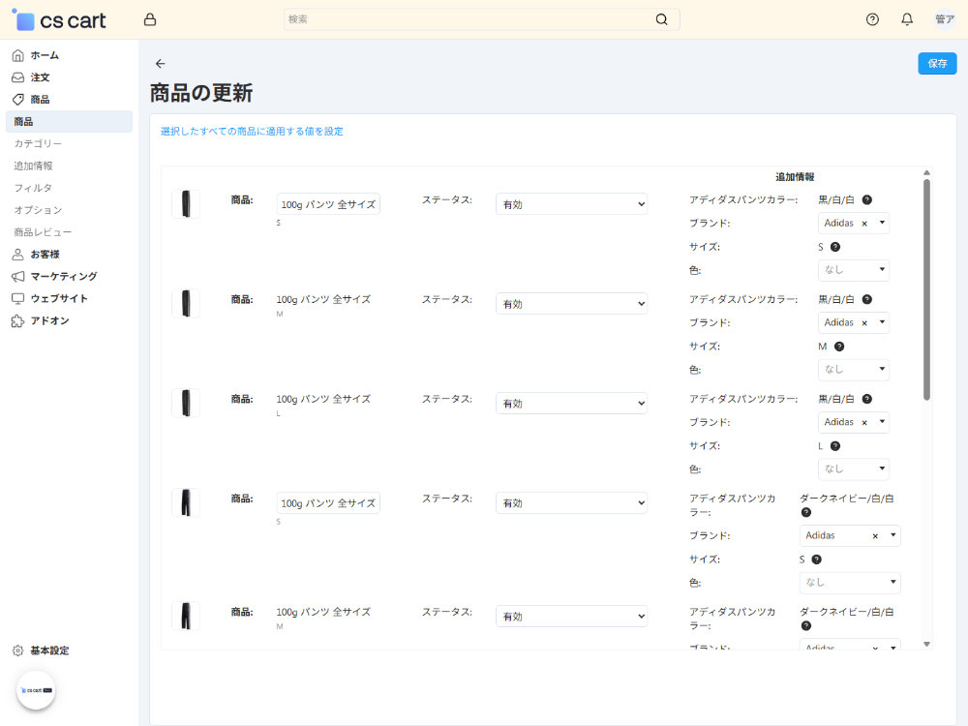The height and width of the screenshot is (726, 968).
Task: Click the search magnifier icon
Action: pyautogui.click(x=661, y=18)
